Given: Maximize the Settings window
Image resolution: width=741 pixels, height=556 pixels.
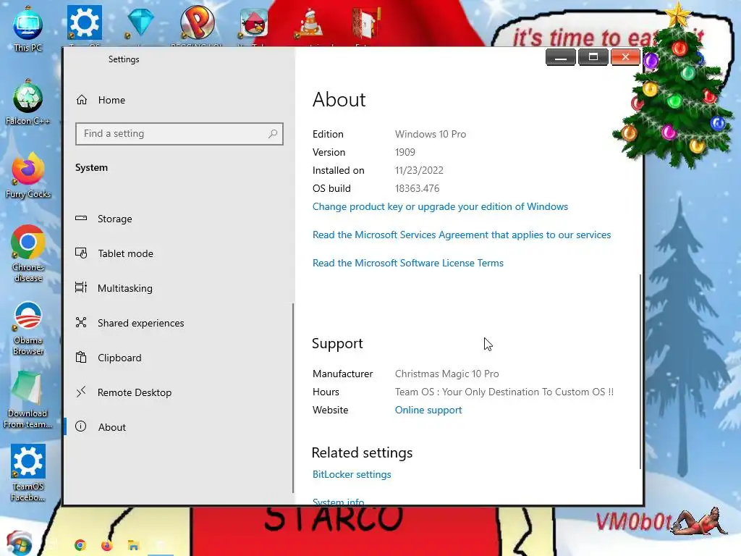Looking at the screenshot, I should (593, 57).
